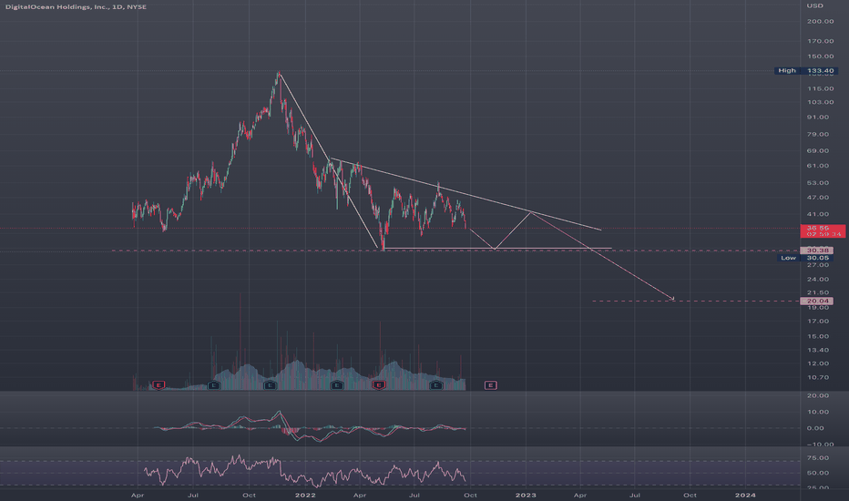Click the 2023 label on the time axis
The width and height of the screenshot is (849, 501).
tap(526, 495)
